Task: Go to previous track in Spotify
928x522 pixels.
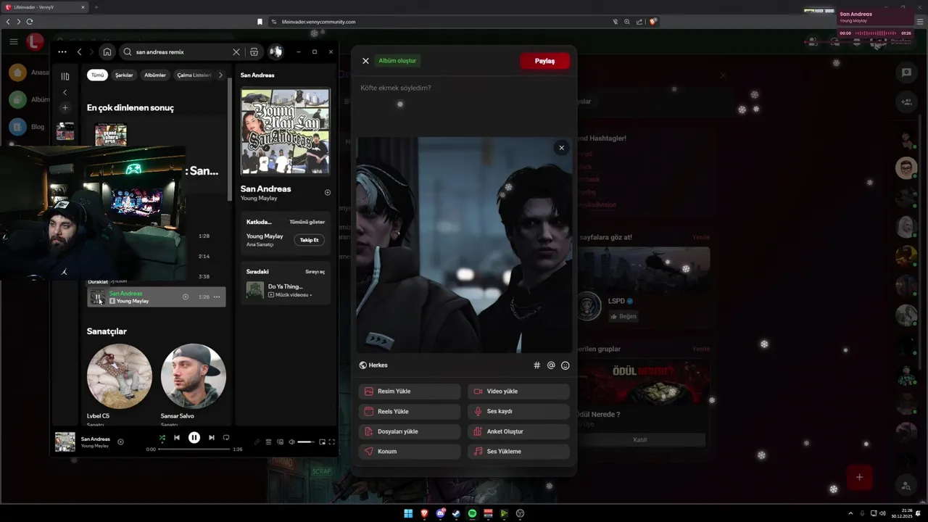Action: [x=177, y=438]
